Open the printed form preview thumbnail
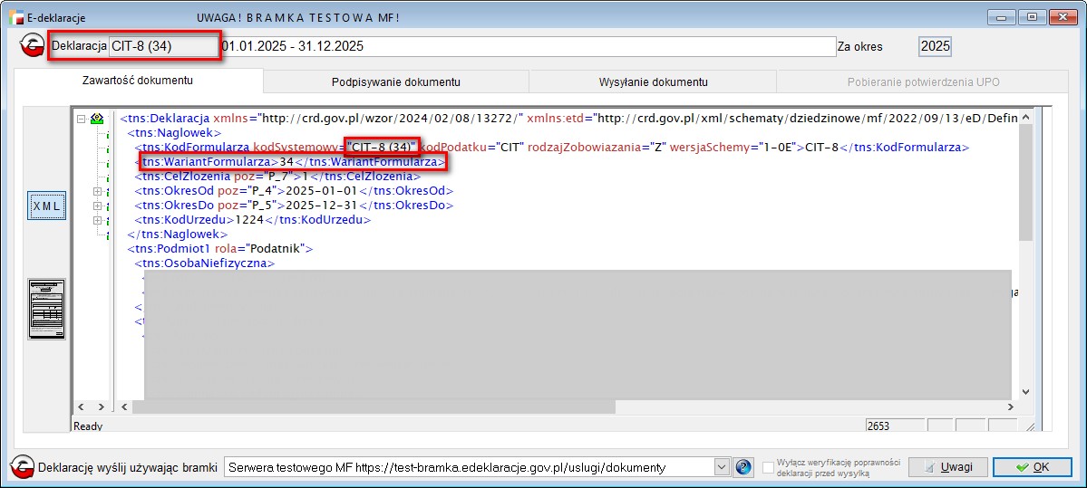 pos(46,309)
